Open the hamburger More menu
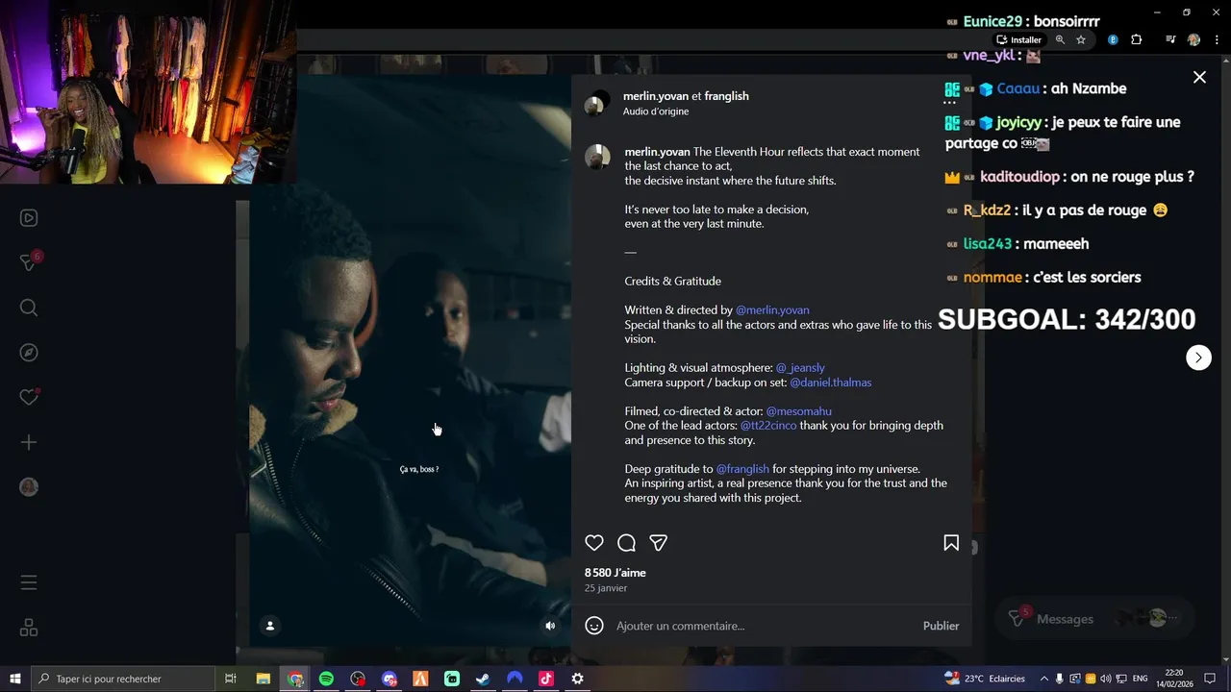1231x692 pixels. point(29,582)
